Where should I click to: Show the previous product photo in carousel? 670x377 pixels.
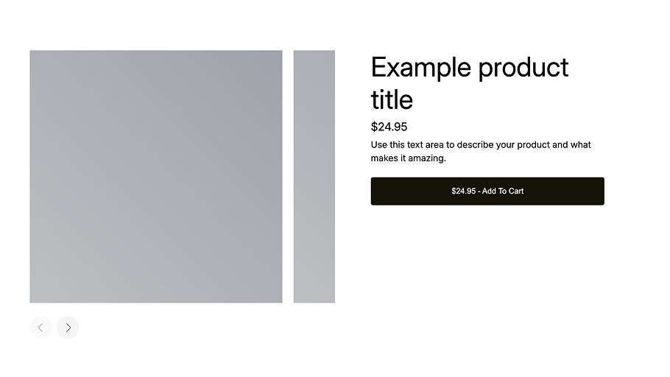pos(40,328)
